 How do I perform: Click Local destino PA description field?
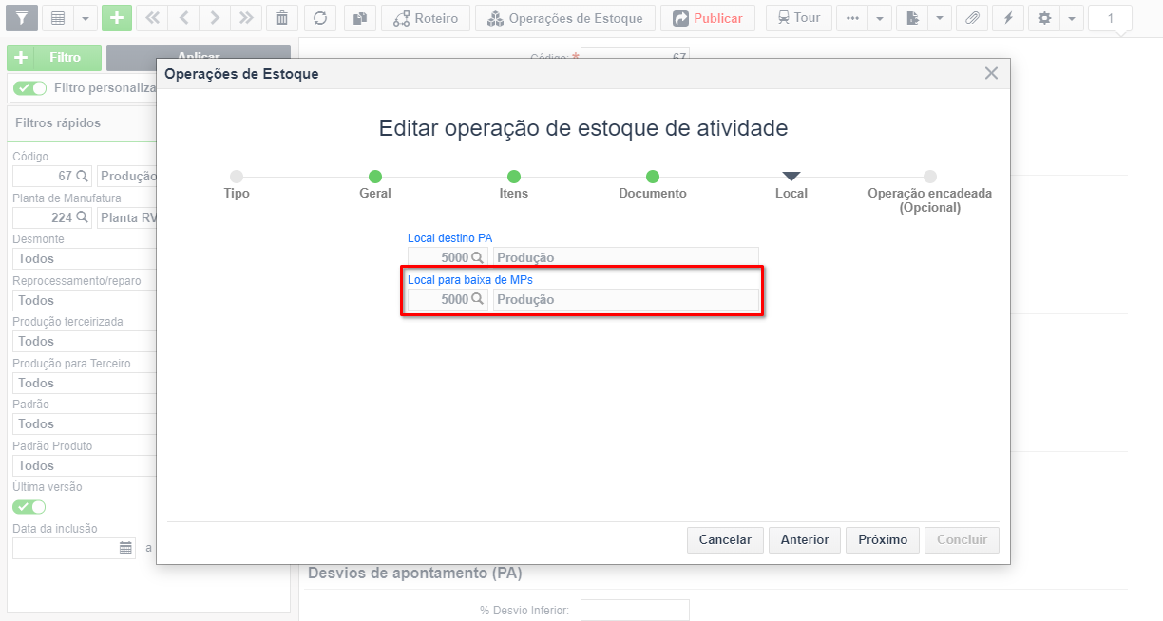pyautogui.click(x=626, y=257)
